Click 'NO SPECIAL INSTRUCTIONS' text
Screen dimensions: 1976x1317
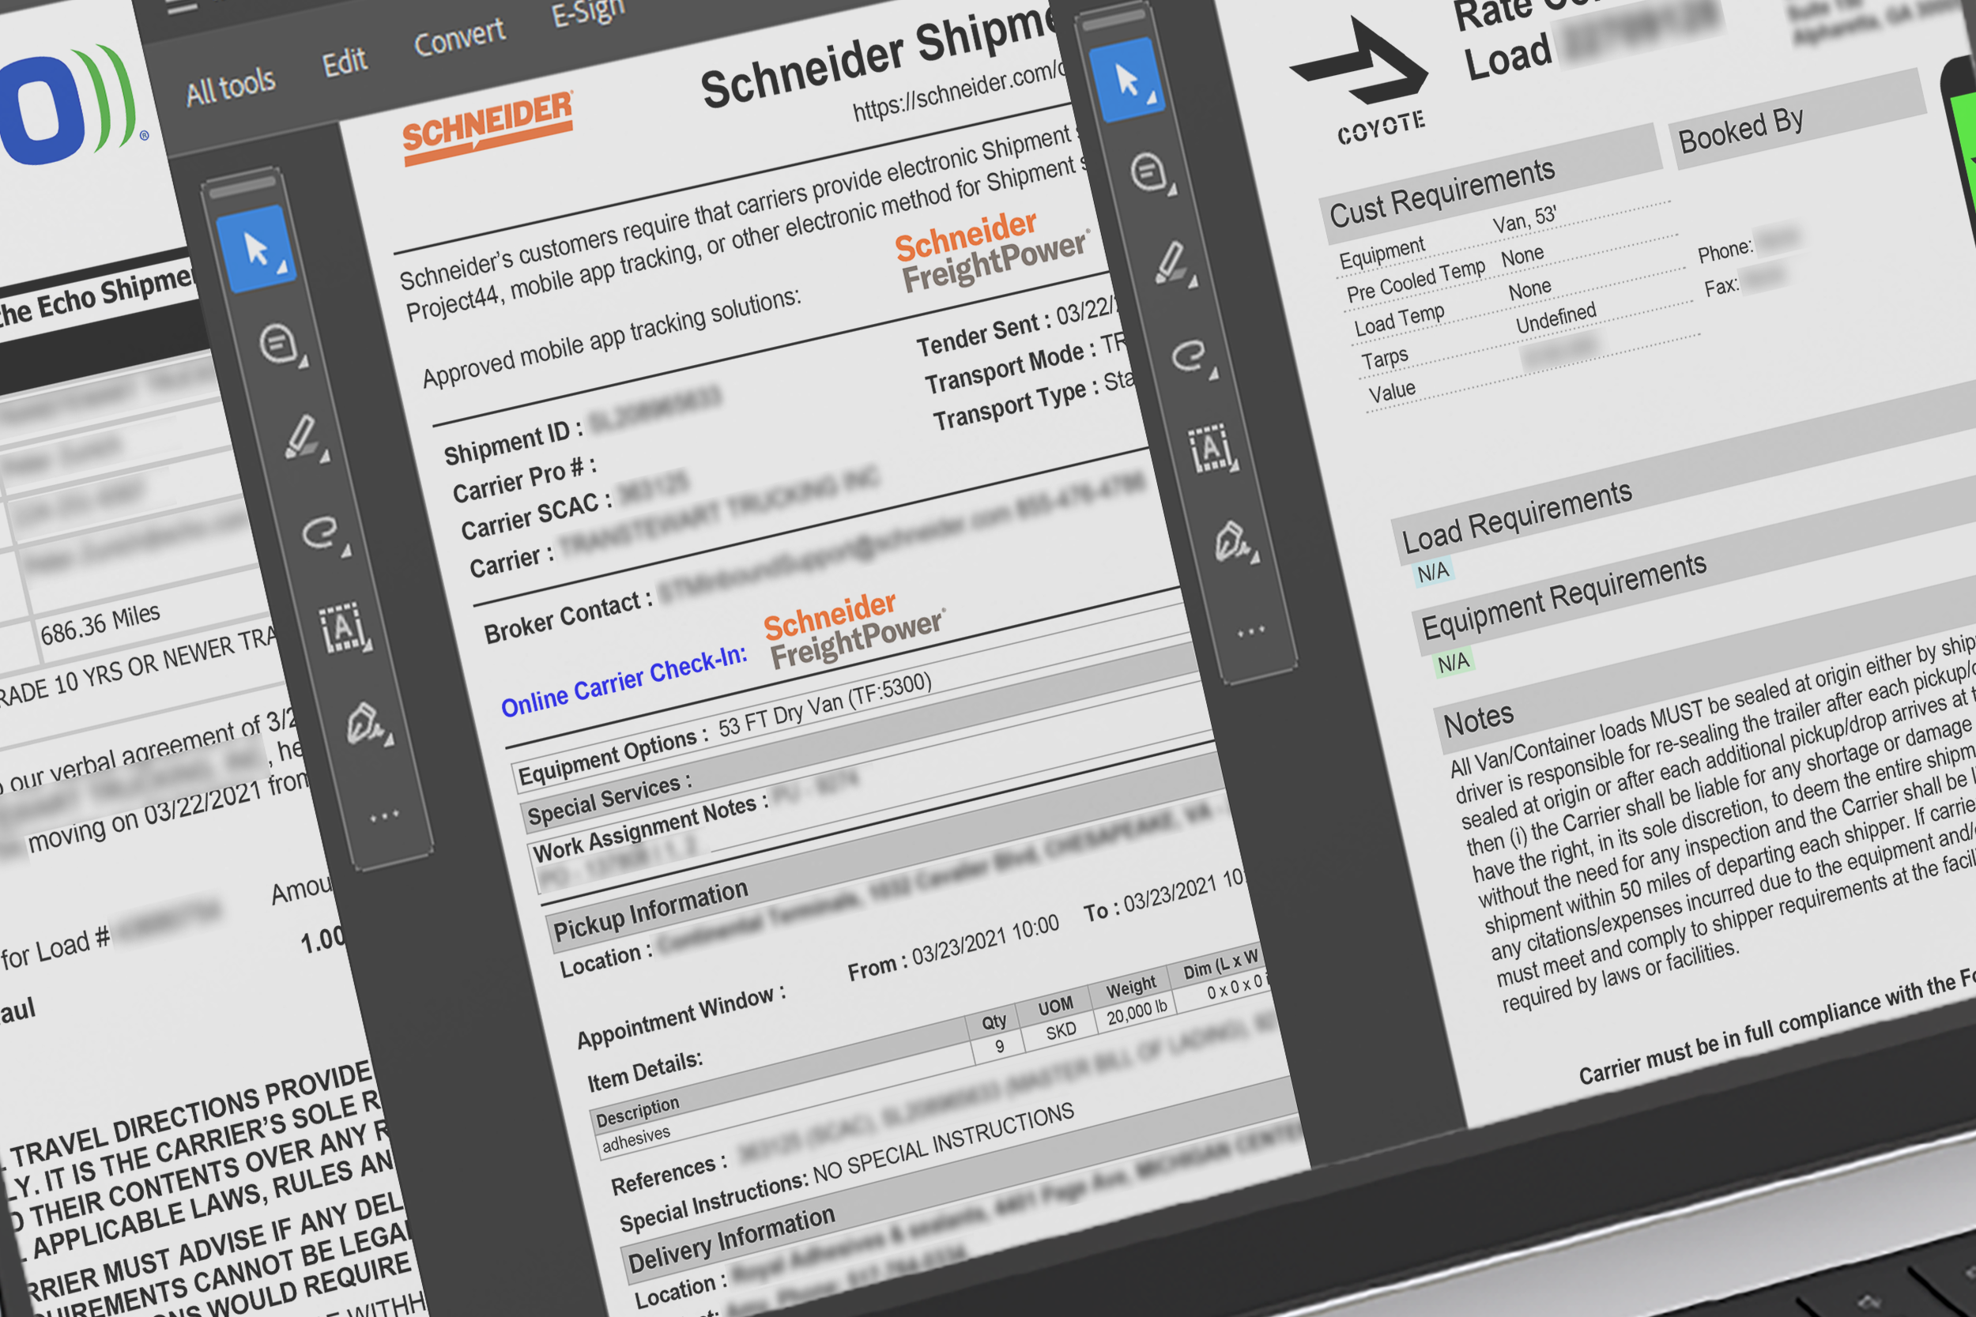click(x=945, y=1144)
